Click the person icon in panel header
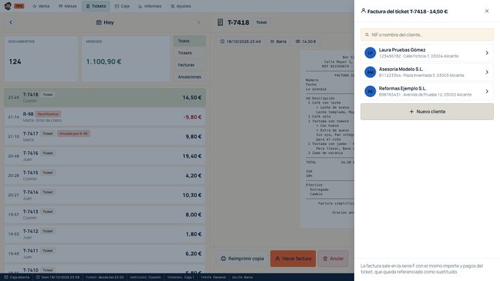Screen dimensions: 500x281 pyautogui.click(x=363, y=11)
